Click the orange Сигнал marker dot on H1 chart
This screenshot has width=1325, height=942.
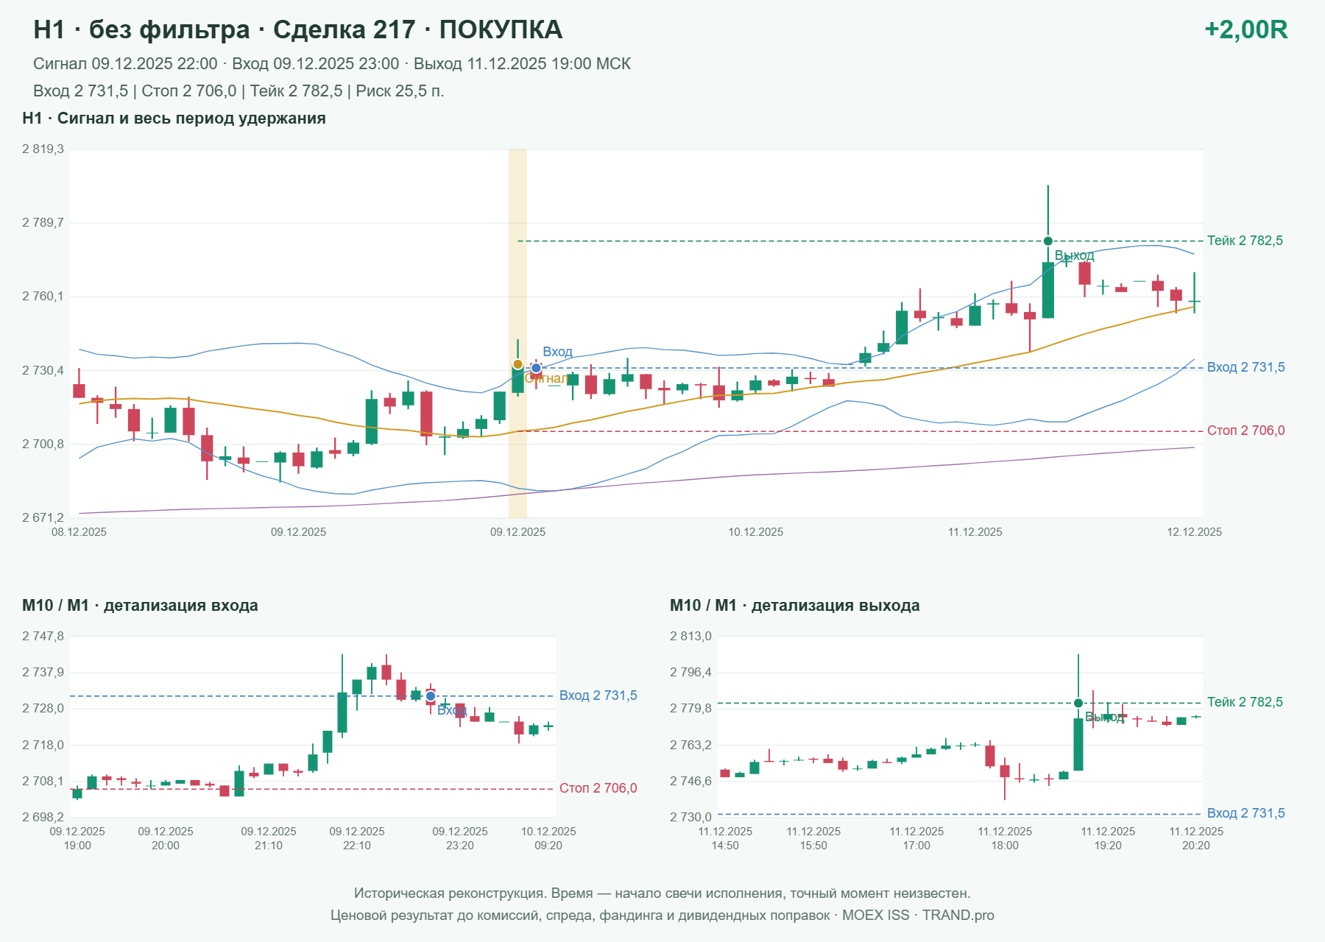tap(517, 364)
